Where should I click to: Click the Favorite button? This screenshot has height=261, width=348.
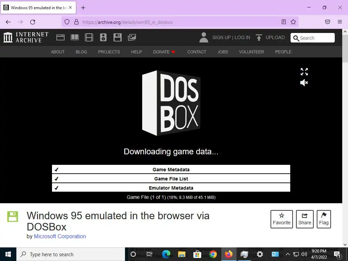(x=282, y=219)
